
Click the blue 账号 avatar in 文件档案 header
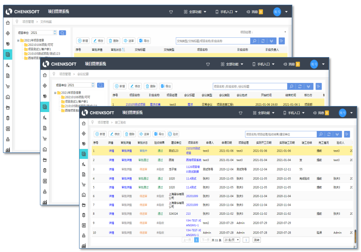pos(277,12)
